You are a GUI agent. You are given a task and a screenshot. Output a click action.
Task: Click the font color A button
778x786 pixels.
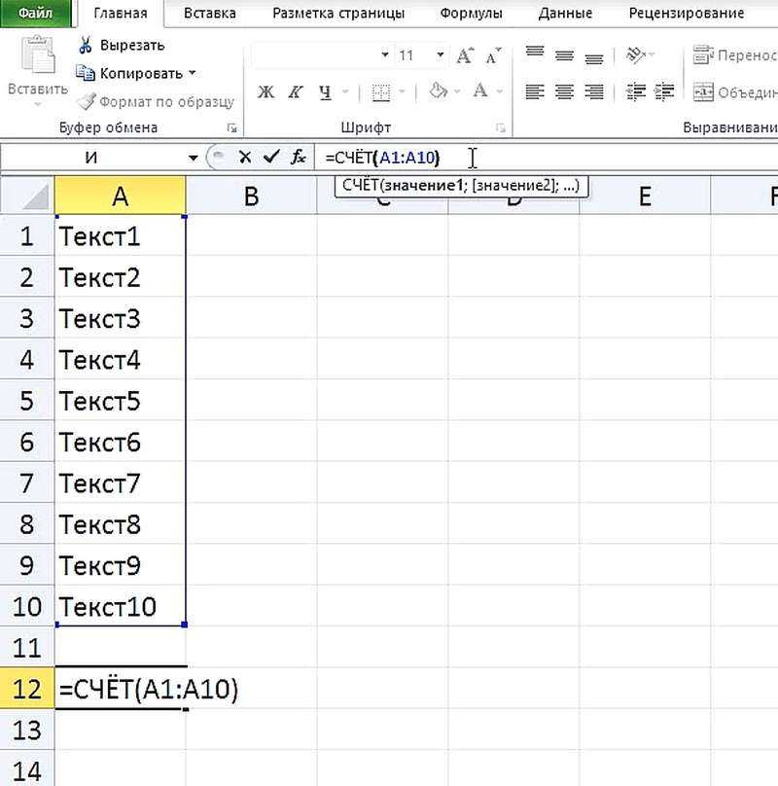(479, 90)
